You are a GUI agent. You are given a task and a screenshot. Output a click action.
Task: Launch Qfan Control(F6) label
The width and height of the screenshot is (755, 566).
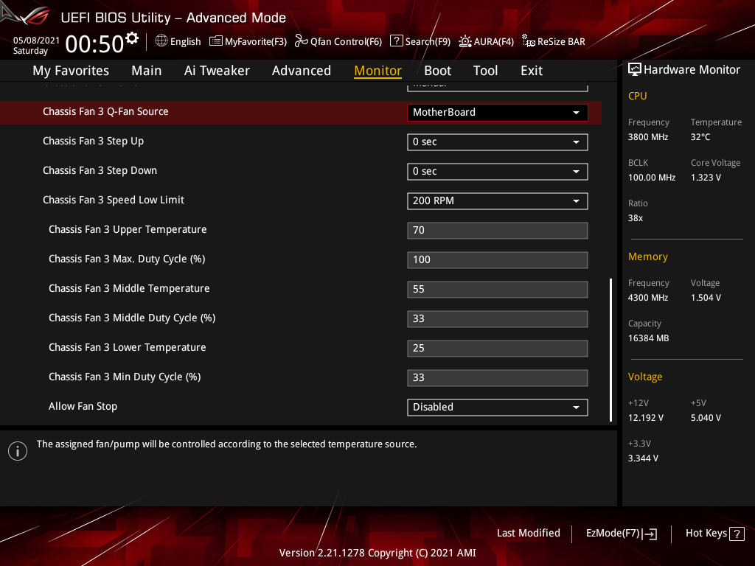346,42
